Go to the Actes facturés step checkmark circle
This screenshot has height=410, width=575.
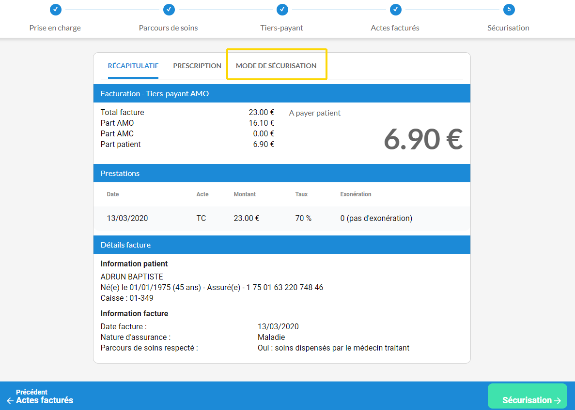(x=395, y=9)
